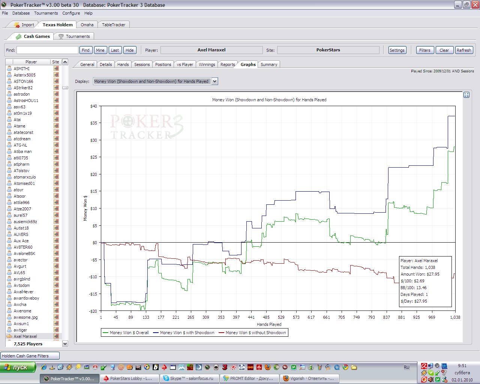Click the Holdem Cash Game Filters bar

pos(30,355)
